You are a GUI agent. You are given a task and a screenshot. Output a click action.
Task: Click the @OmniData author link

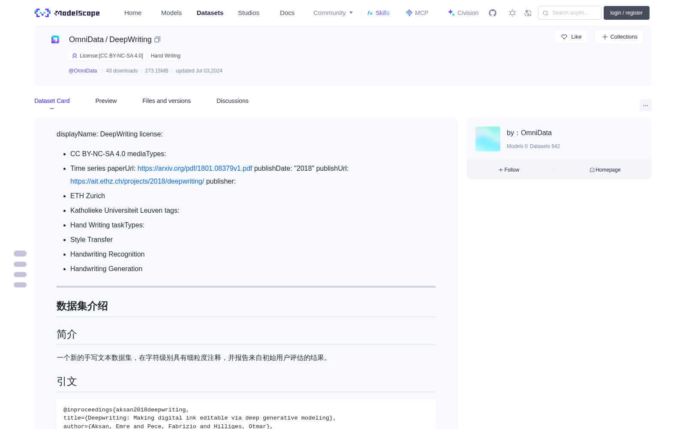(x=83, y=71)
